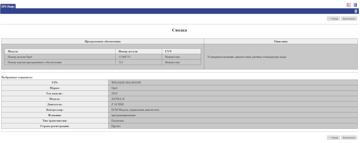Select the 'программирование' function value
The height and width of the screenshot is (143, 360).
(123, 115)
